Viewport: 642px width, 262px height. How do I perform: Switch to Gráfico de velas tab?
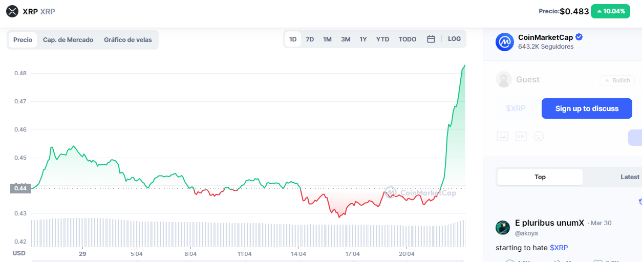128,40
